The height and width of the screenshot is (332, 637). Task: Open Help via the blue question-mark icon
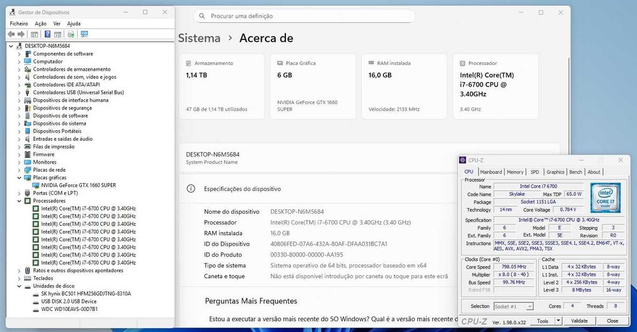pyautogui.click(x=48, y=34)
